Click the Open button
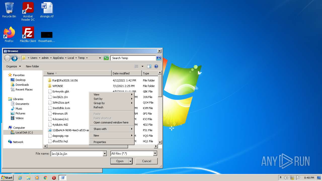 coord(120,161)
